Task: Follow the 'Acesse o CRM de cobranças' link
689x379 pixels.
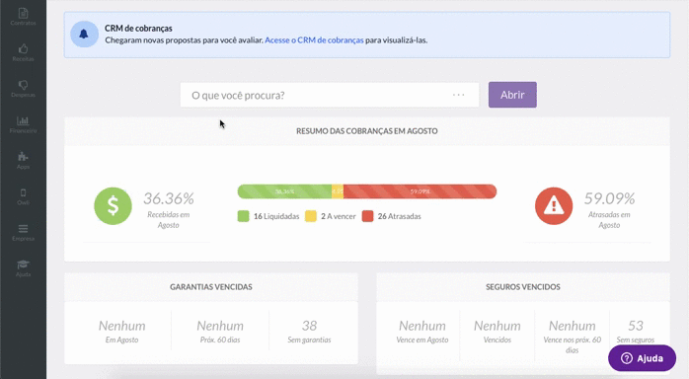Action: point(314,39)
